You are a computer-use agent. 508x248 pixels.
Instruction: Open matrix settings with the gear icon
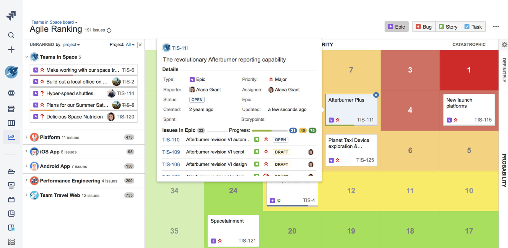(504, 44)
